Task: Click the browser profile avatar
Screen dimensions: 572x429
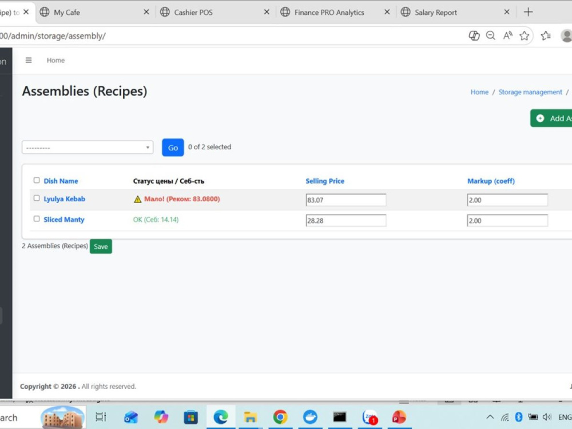Action: [566, 35]
